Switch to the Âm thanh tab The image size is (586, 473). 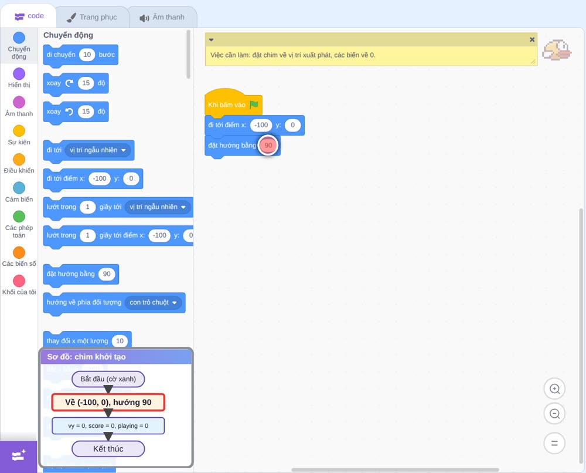pyautogui.click(x=162, y=17)
